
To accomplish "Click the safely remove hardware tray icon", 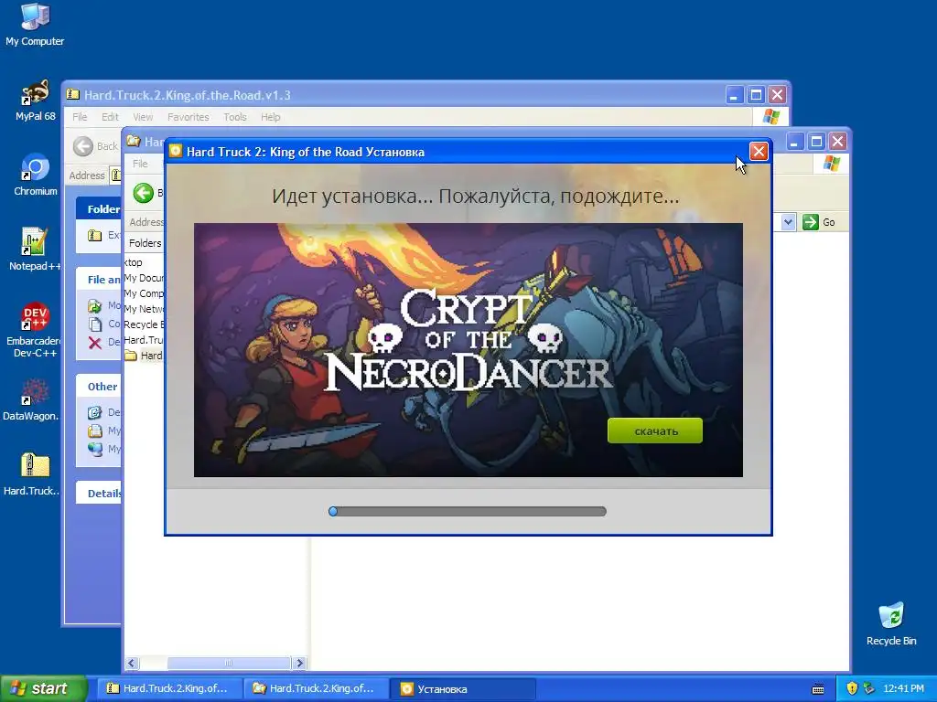I will (x=869, y=689).
